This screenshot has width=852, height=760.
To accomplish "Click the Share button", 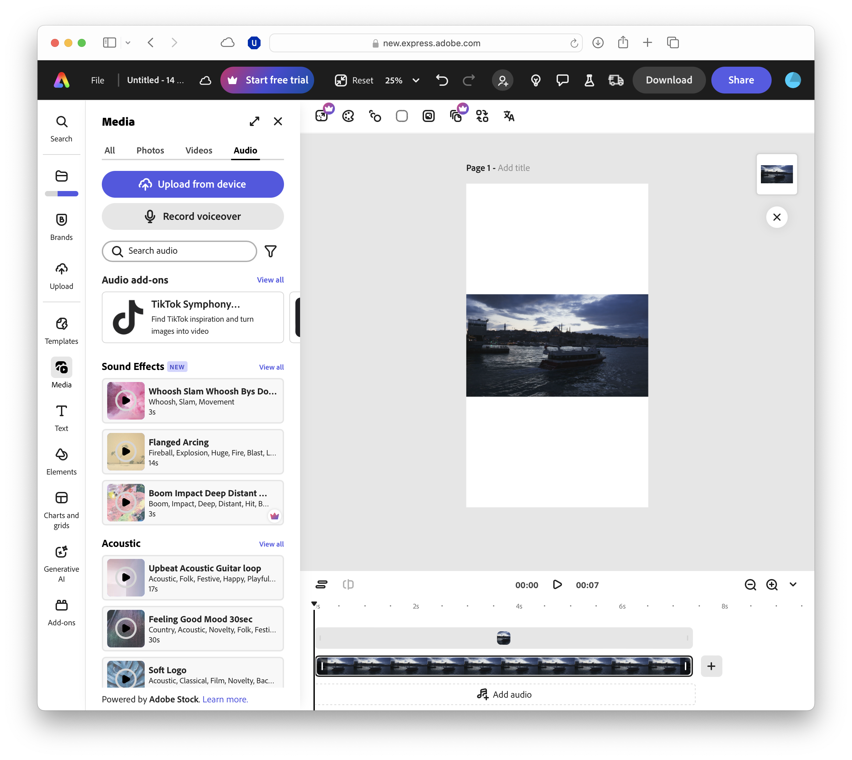I will (741, 80).
